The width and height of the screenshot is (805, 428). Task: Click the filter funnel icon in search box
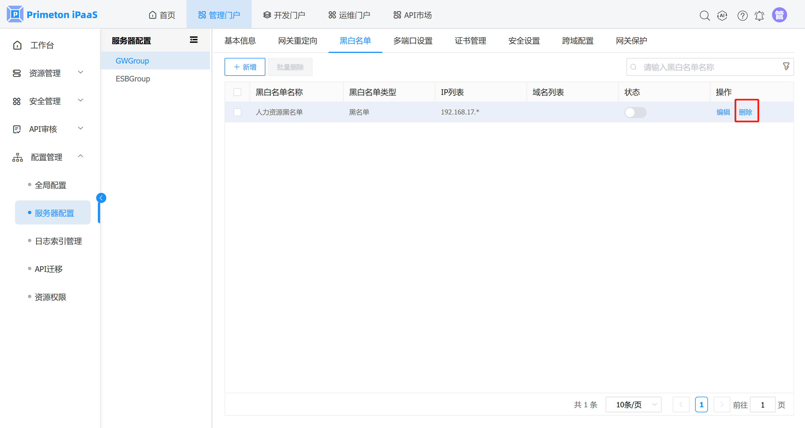786,66
